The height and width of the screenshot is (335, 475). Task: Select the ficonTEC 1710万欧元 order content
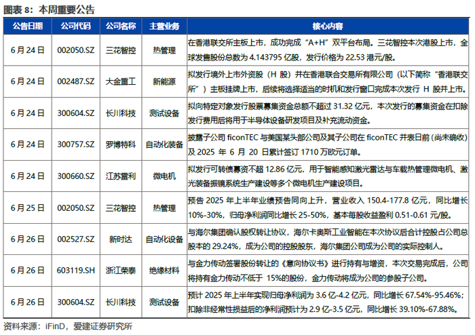[x=328, y=144]
